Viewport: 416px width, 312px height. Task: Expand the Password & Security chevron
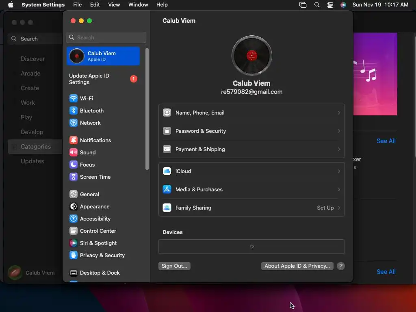339,131
